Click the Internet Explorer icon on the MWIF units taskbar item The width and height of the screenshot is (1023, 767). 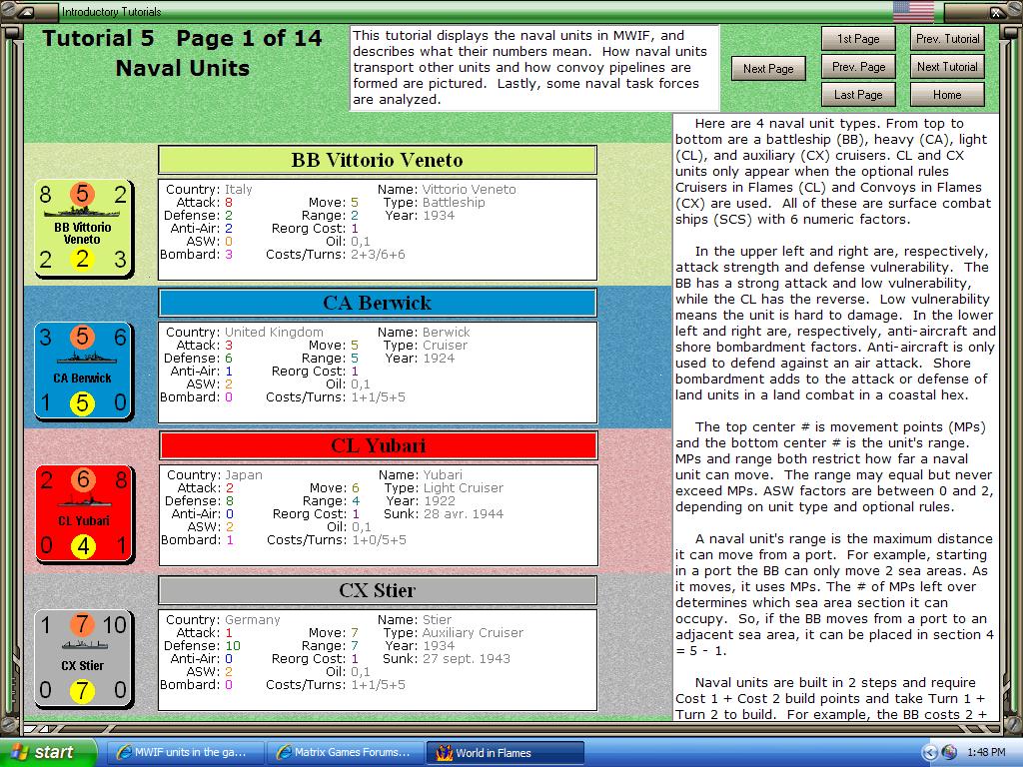tap(123, 753)
